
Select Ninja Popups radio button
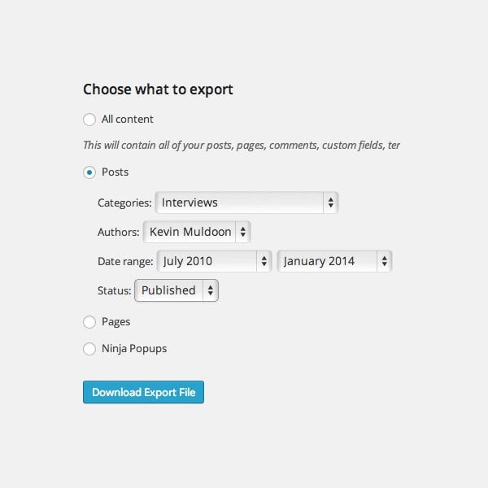tap(89, 349)
